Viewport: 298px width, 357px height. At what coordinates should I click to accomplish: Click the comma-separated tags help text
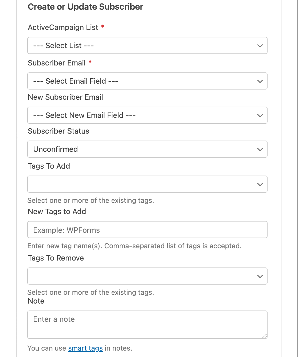(x=134, y=246)
